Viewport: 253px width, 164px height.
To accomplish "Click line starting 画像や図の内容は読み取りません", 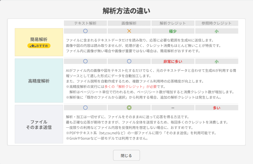I will (144, 46).
